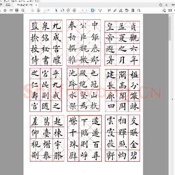
Task: Click the character 皇 on the page
Action: click(110, 27)
